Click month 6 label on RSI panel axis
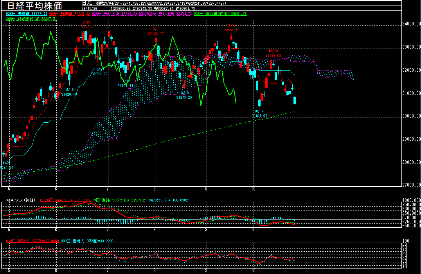Image resolution: width=421 pixels, height=274 pixels. pyautogui.click(x=56, y=270)
